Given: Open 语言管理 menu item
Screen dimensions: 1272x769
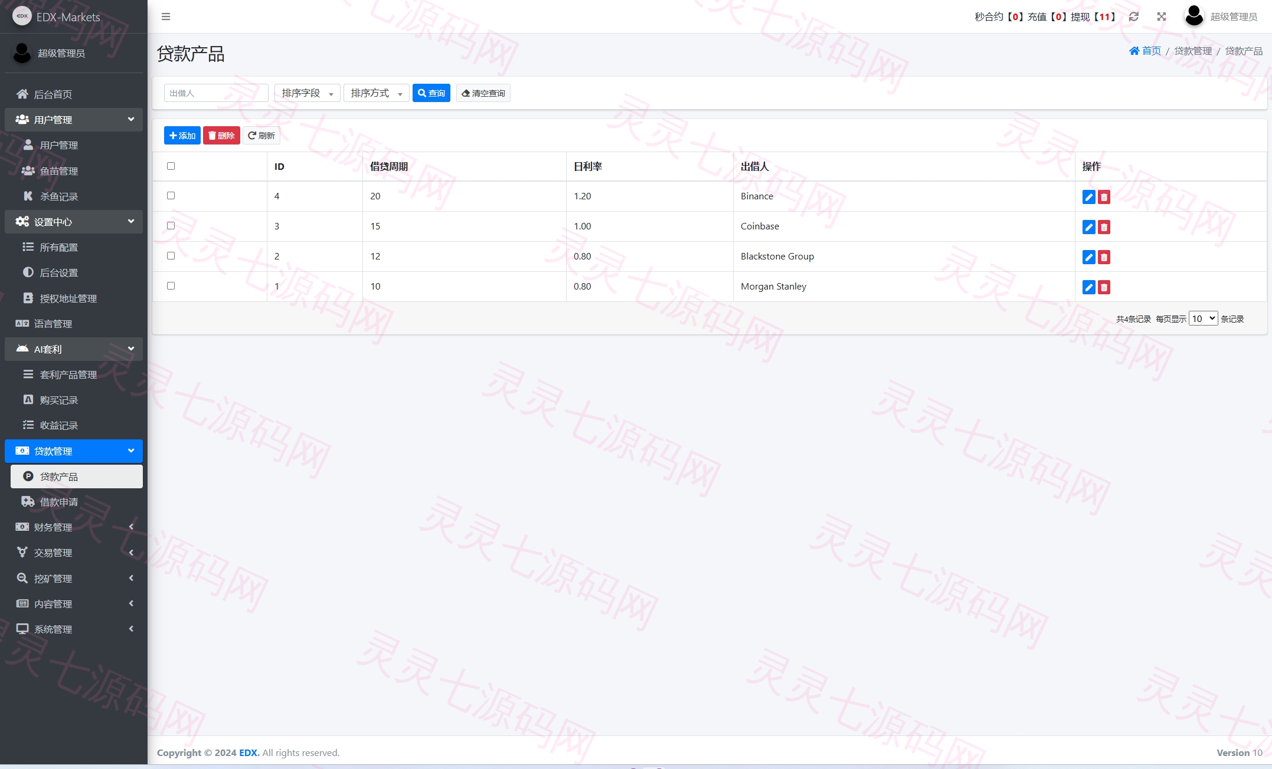Looking at the screenshot, I should 74,324.
